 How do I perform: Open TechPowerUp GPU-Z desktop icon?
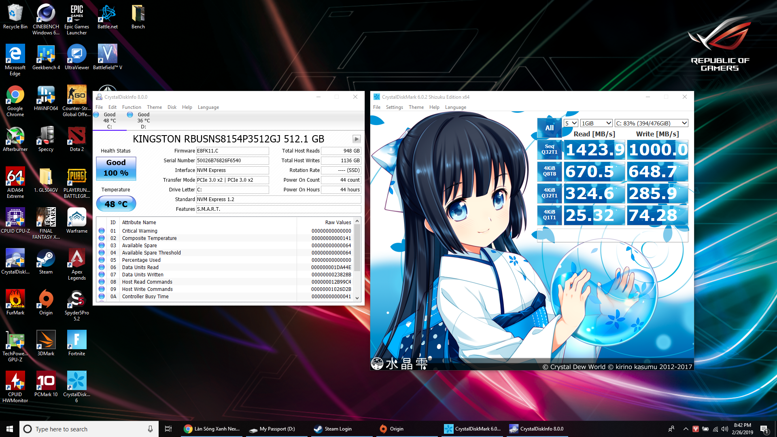[15, 346]
